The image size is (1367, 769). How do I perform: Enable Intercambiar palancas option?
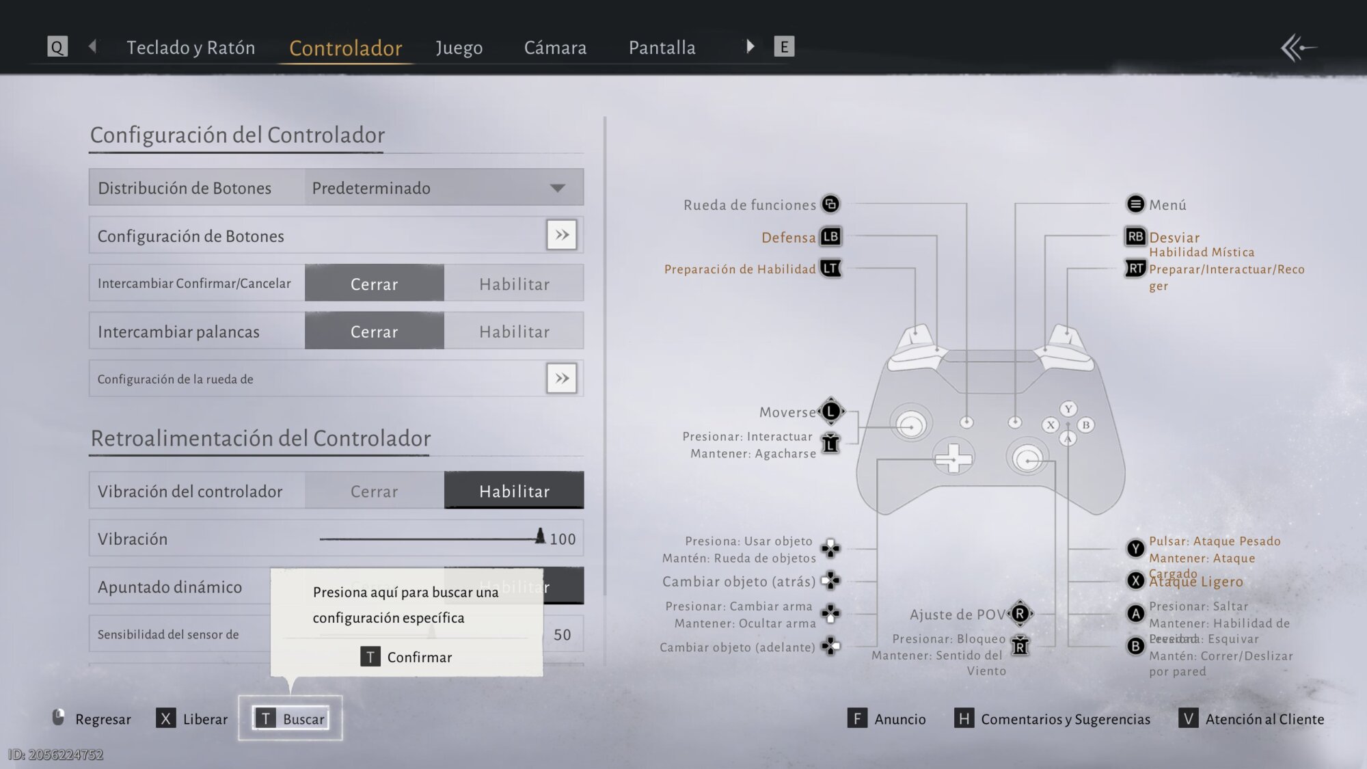tap(514, 332)
